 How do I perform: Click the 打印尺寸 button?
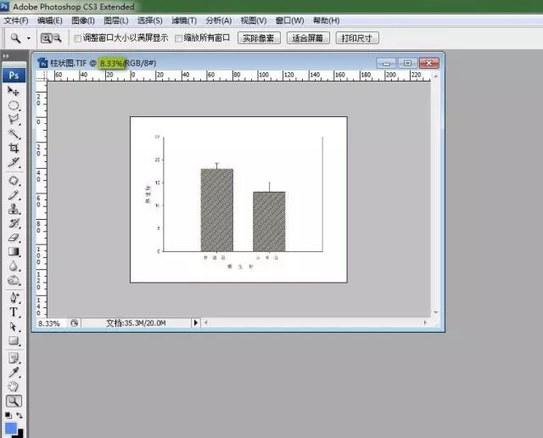click(357, 37)
